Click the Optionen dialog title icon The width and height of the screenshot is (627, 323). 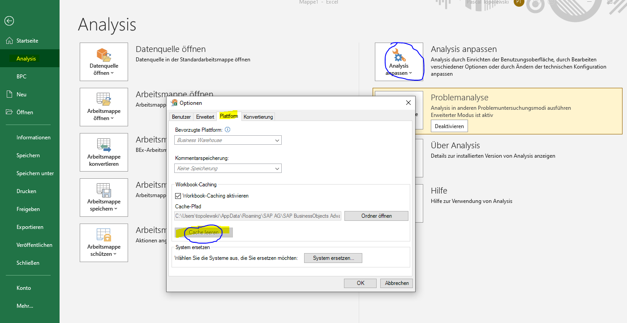click(x=174, y=103)
